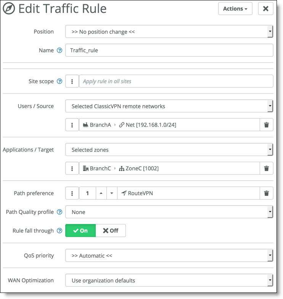Move RouteVPN path preference down
This screenshot has height=299, width=283.
click(112, 193)
